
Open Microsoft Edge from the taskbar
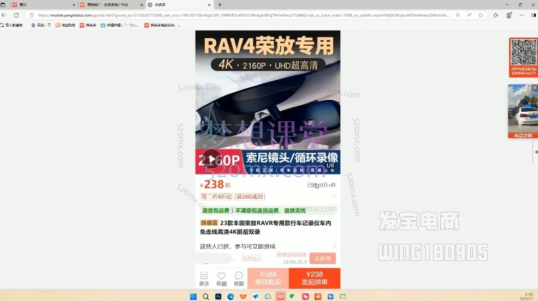pos(230,297)
